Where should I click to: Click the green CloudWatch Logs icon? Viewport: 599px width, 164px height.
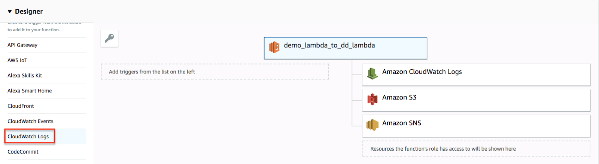[x=372, y=73]
